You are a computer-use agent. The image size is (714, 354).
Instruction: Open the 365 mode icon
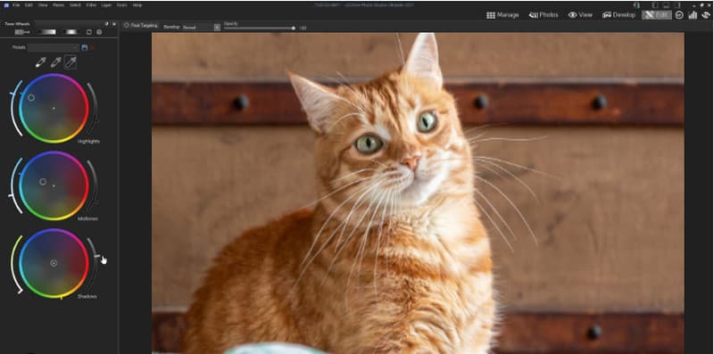[x=679, y=15]
